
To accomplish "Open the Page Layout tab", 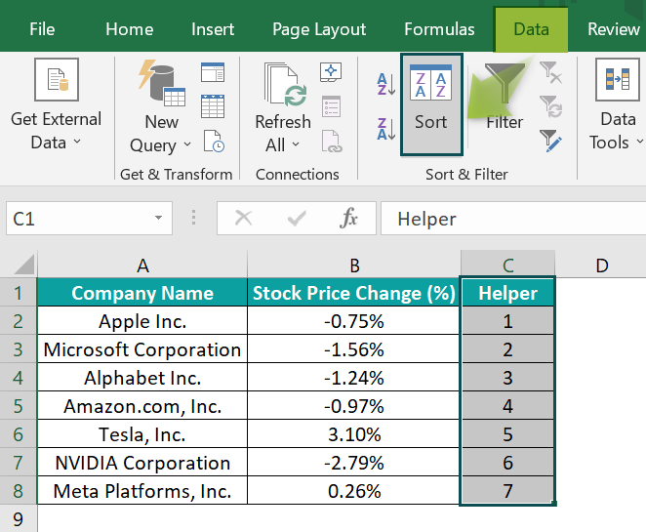I will [x=319, y=29].
